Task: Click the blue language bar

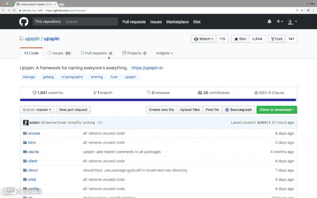Action: tap(158, 100)
